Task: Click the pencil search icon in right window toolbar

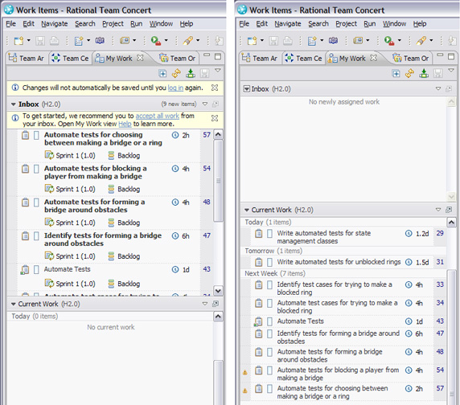Action: tap(421, 40)
